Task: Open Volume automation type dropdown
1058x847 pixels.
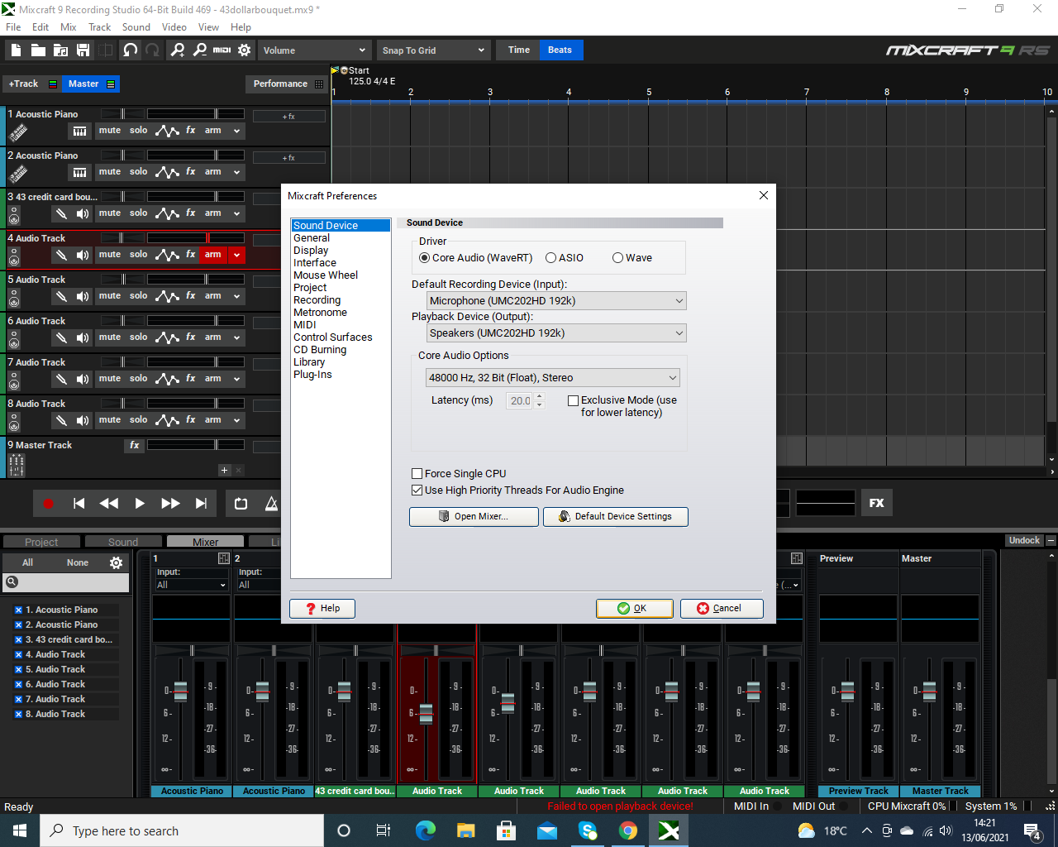Action: pyautogui.click(x=314, y=50)
